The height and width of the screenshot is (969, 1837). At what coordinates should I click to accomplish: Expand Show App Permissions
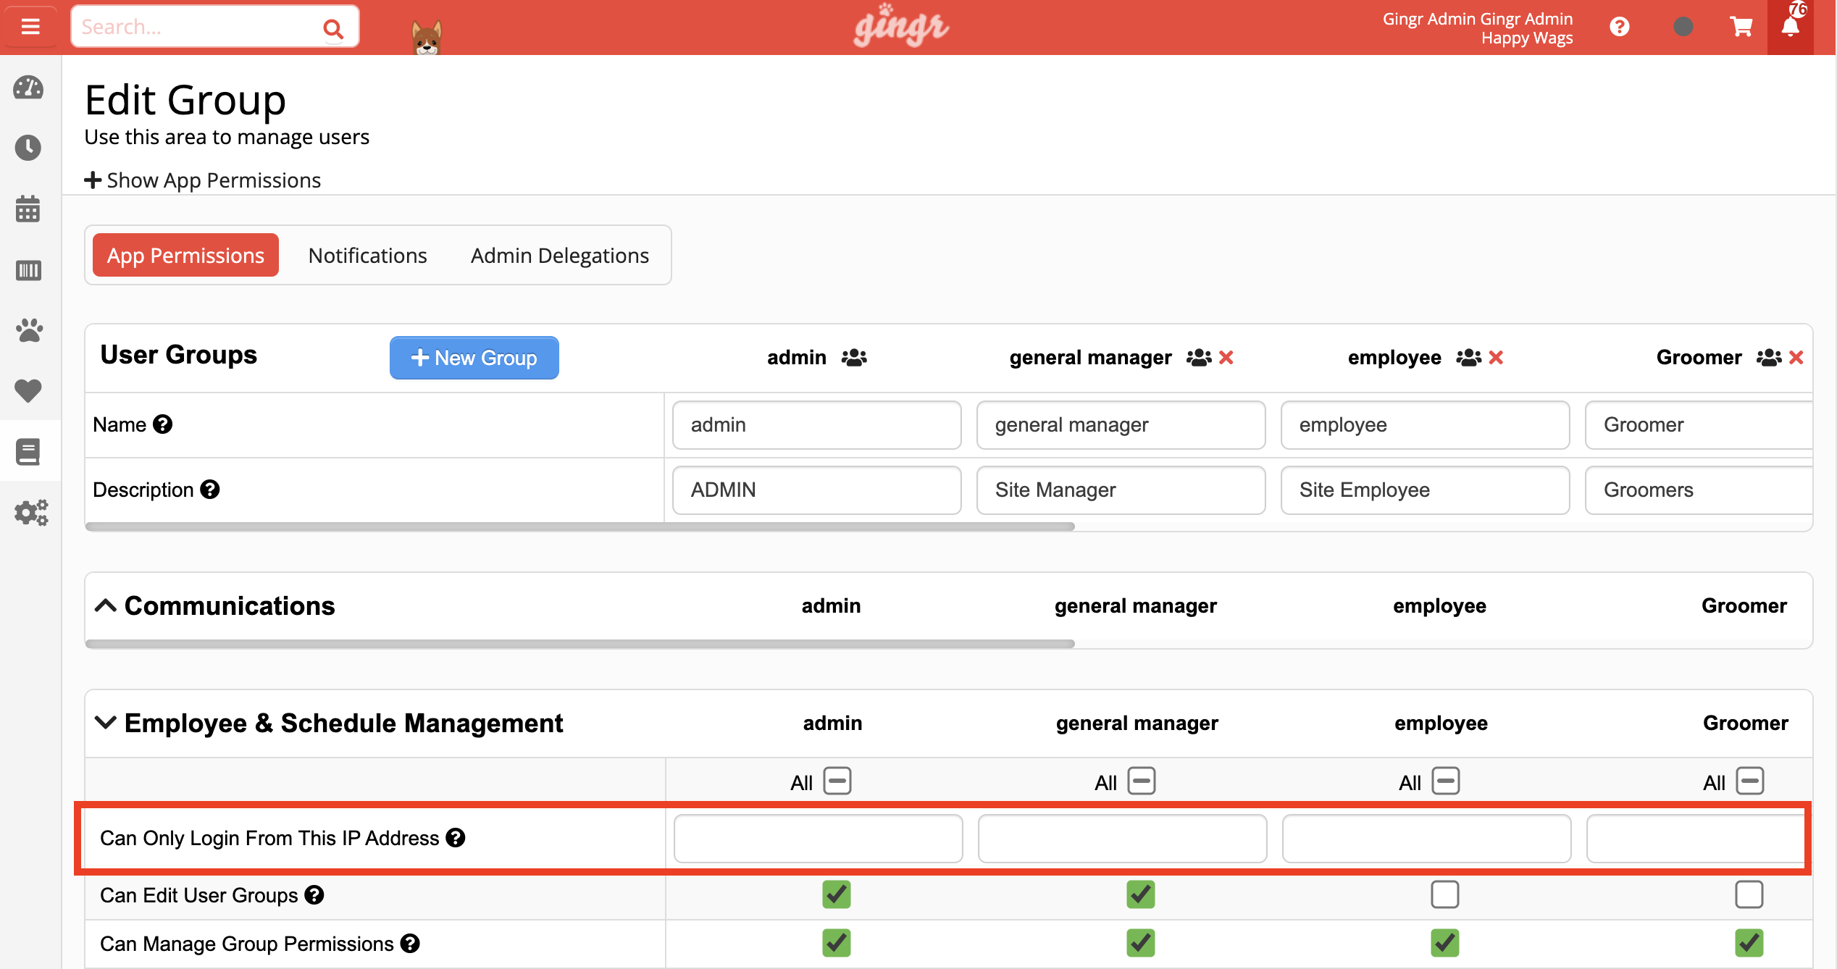click(203, 180)
